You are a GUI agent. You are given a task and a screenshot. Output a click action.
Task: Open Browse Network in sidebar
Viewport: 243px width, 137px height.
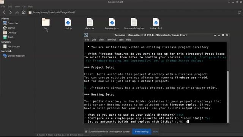(x=16, y=56)
